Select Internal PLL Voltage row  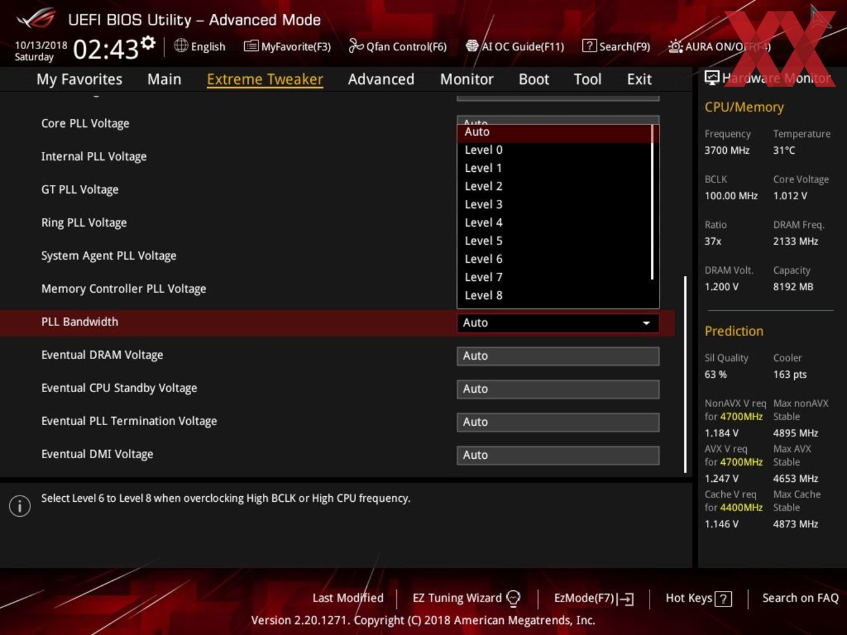[94, 156]
